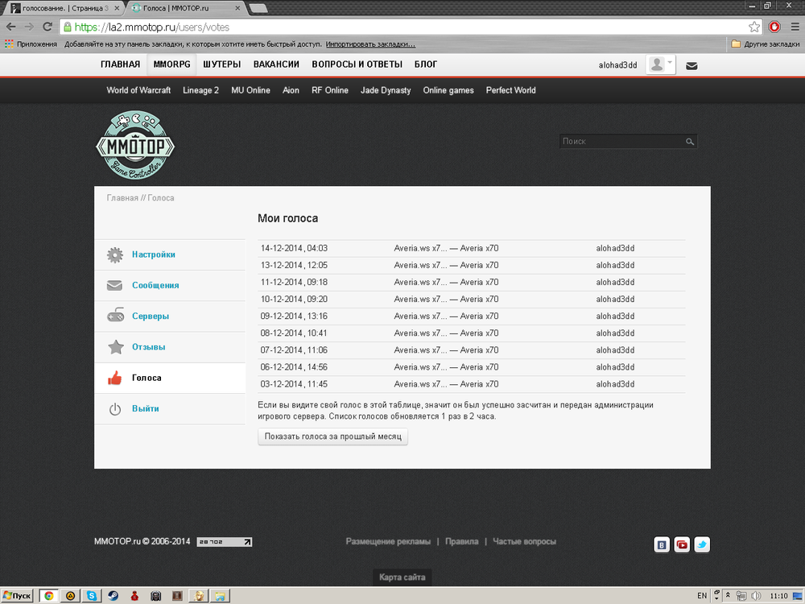Click the Выйти logout link
The image size is (805, 604).
[145, 408]
